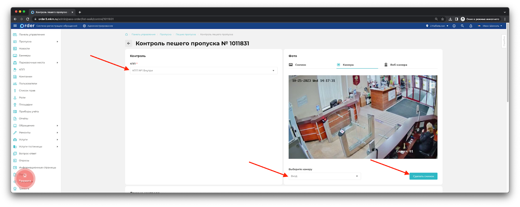520x207 pixels.
Task: Bookmark the page with the star icon
Action: [442, 19]
